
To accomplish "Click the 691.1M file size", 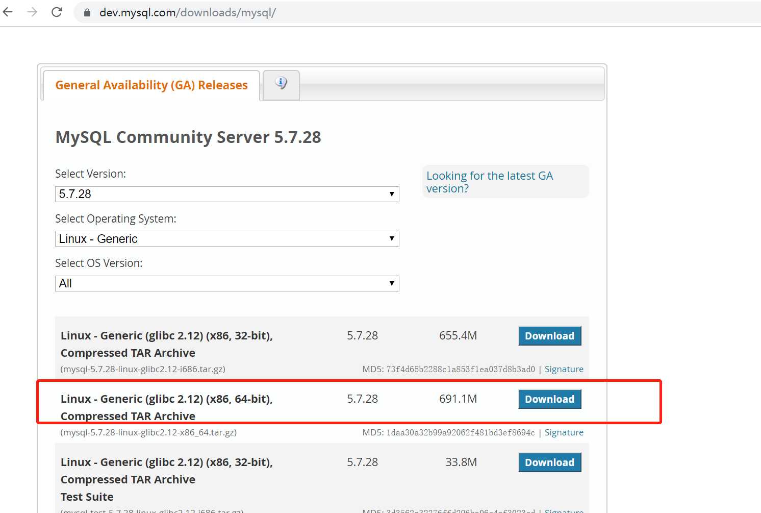I will pos(458,399).
